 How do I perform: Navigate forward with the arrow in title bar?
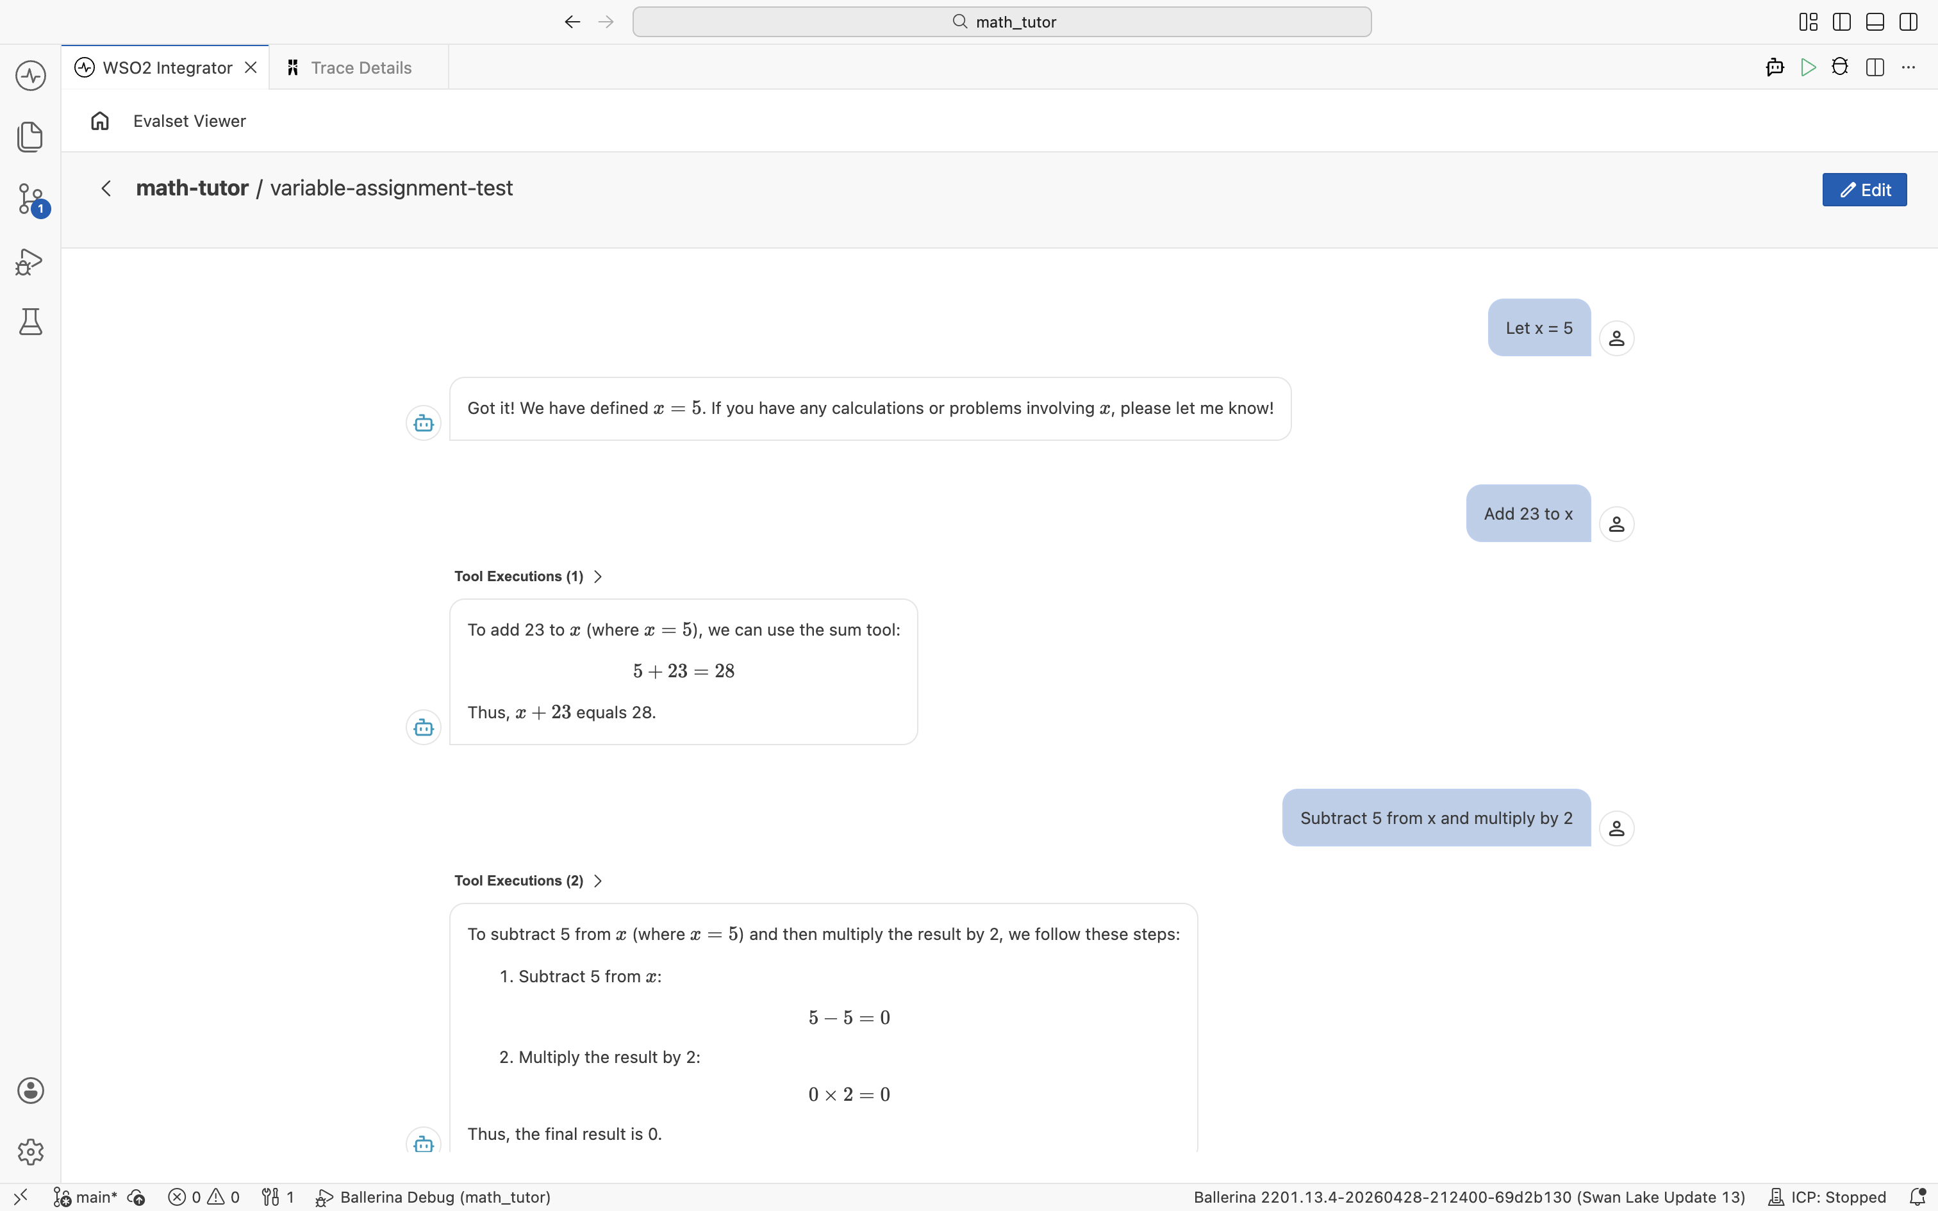(606, 22)
